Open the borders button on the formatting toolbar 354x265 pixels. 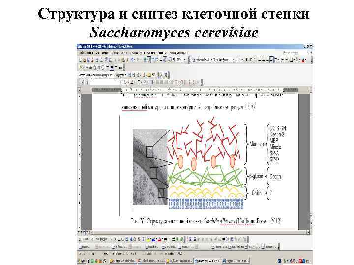292,60
